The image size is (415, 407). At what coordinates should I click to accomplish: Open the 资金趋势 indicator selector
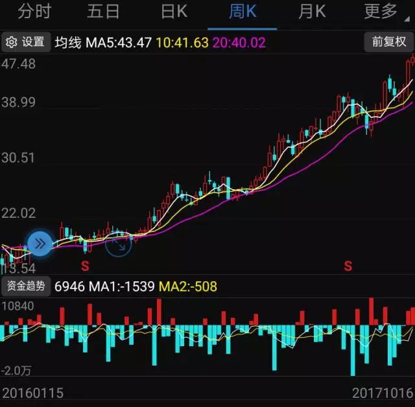pos(26,286)
